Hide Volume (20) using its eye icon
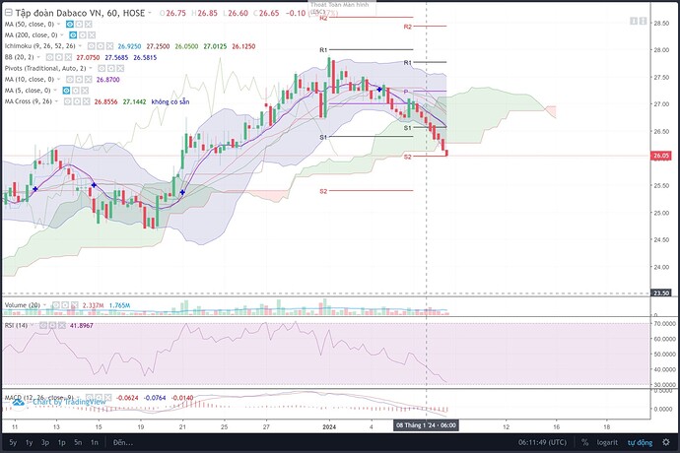680x453 pixels. (x=56, y=305)
